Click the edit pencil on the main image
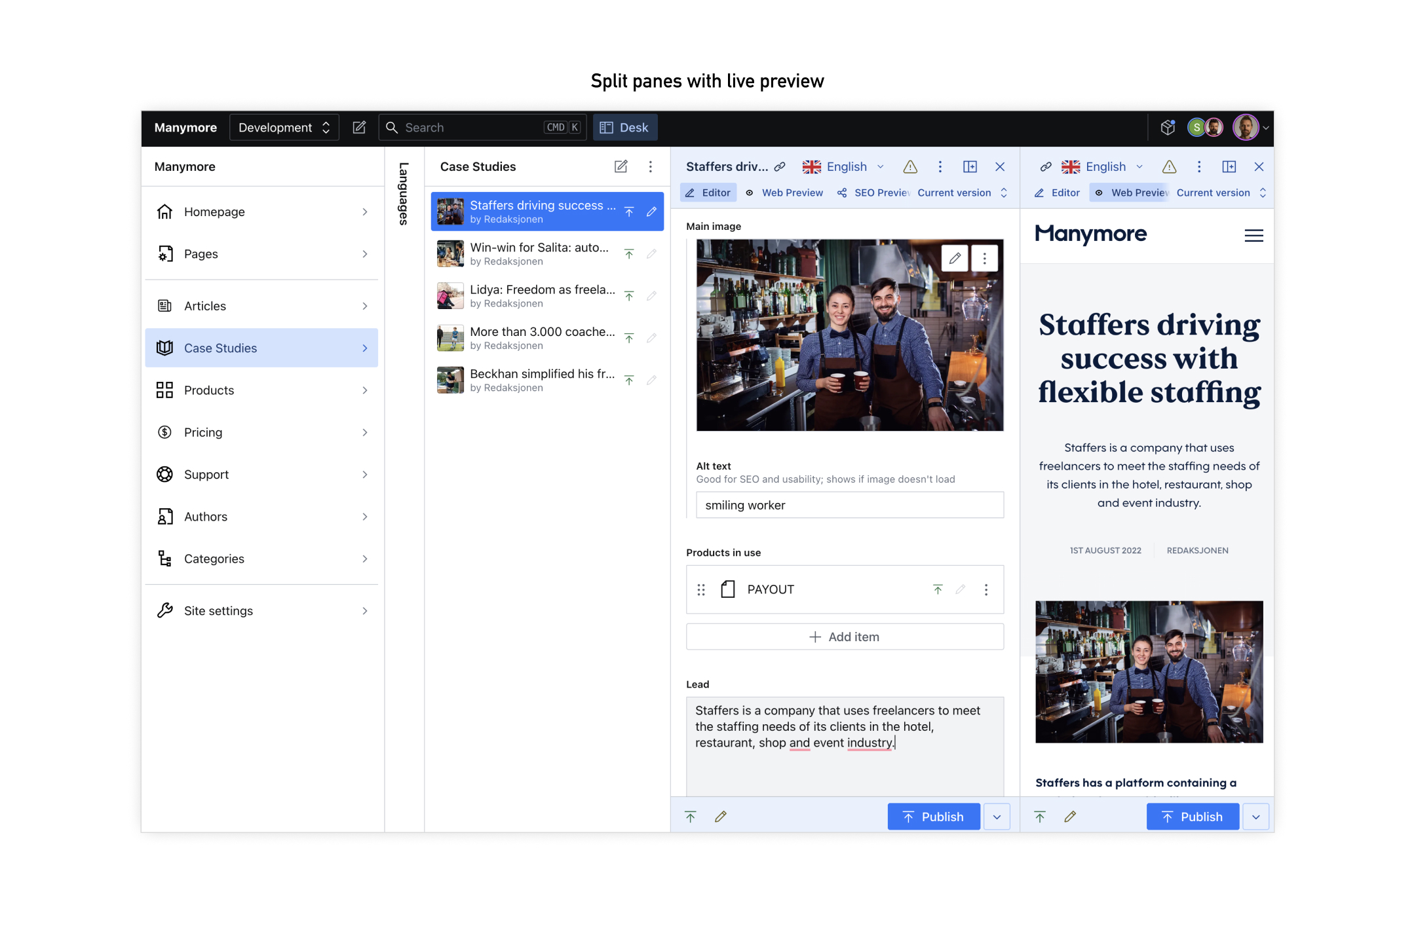 [x=955, y=258]
